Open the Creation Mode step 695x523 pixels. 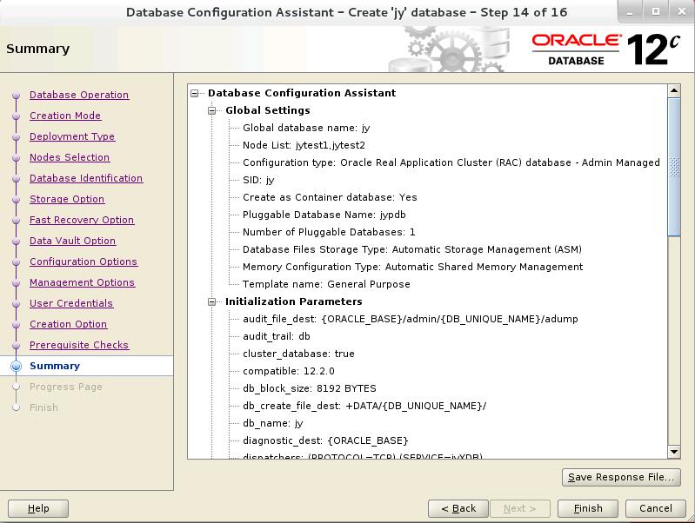(65, 116)
